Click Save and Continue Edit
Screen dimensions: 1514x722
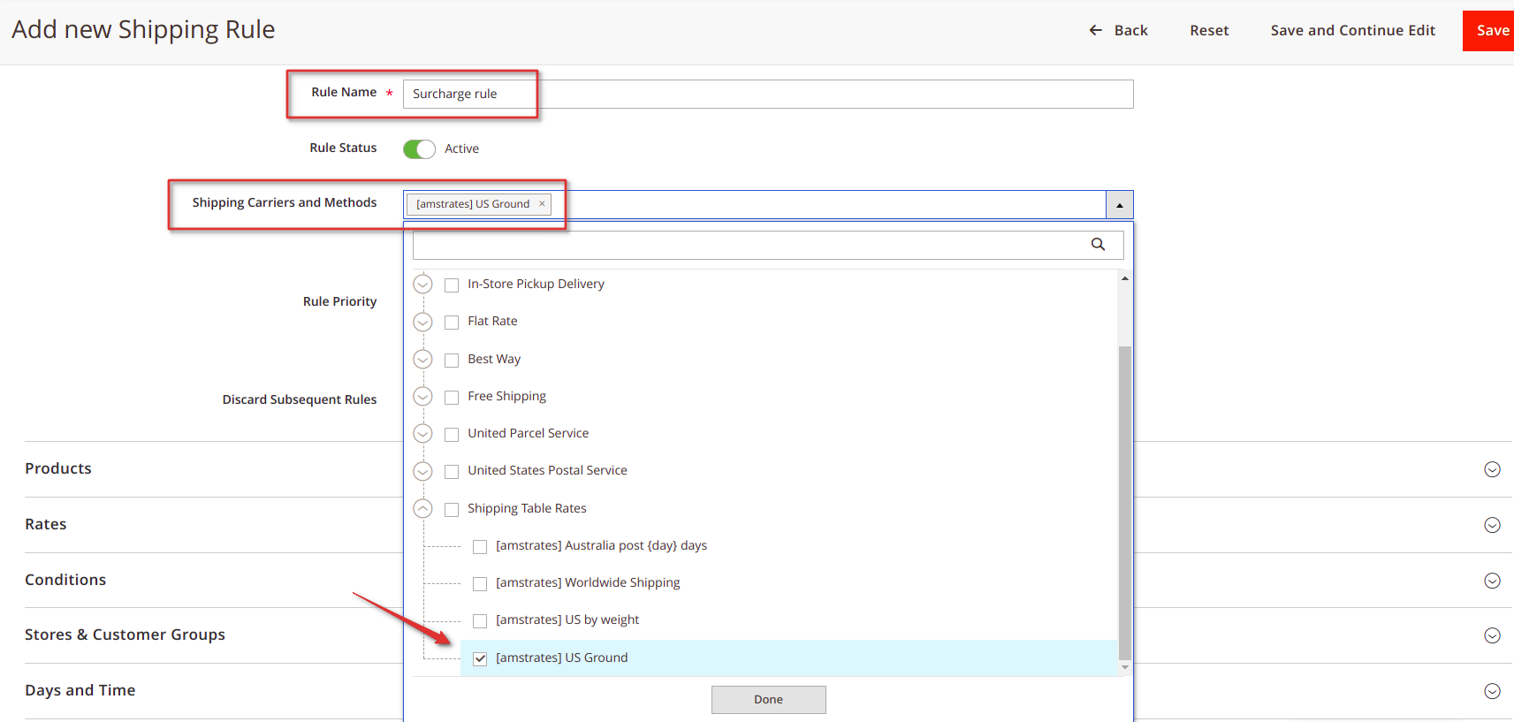1352,30
